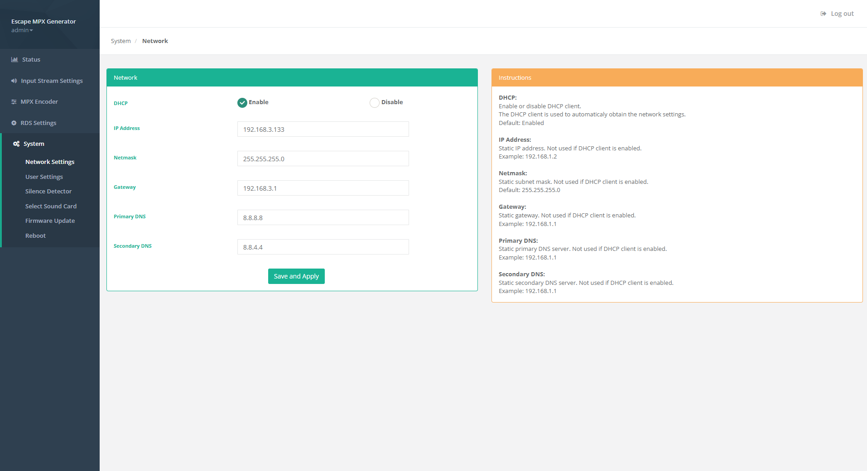Focus the IP Address input field
Viewport: 867px width, 471px height.
323,129
